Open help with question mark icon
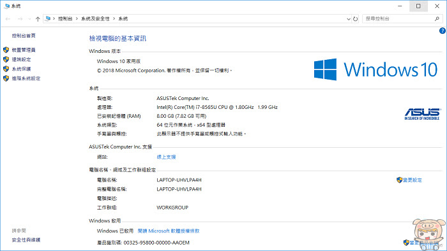 coord(443,31)
